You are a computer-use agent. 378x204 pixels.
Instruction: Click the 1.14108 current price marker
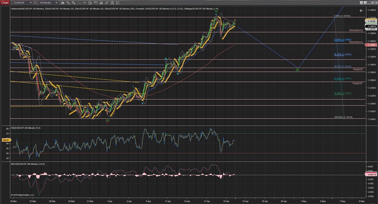[x=371, y=21]
